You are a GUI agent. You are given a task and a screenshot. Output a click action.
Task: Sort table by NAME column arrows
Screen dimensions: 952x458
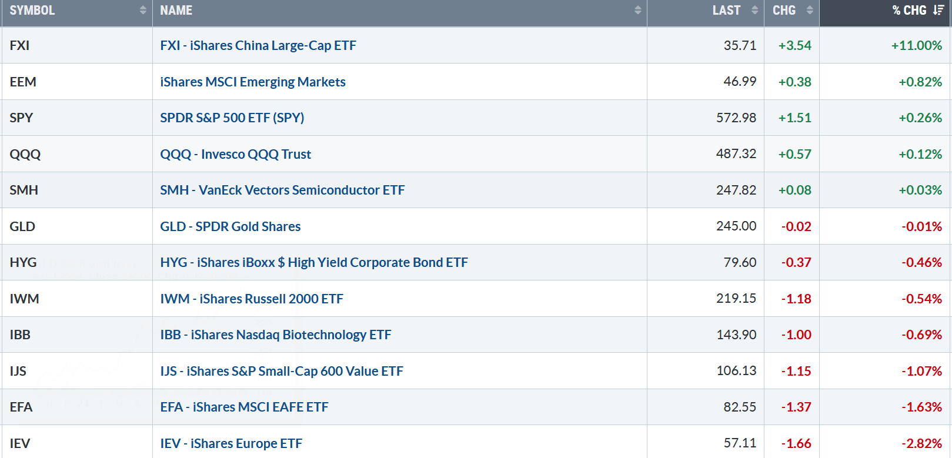(638, 11)
